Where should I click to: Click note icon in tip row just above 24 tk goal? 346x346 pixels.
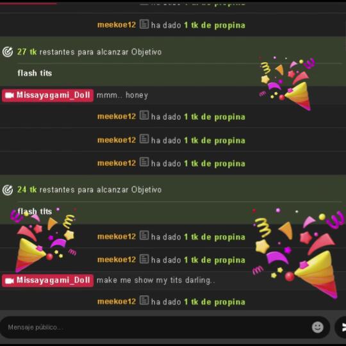coord(144,162)
